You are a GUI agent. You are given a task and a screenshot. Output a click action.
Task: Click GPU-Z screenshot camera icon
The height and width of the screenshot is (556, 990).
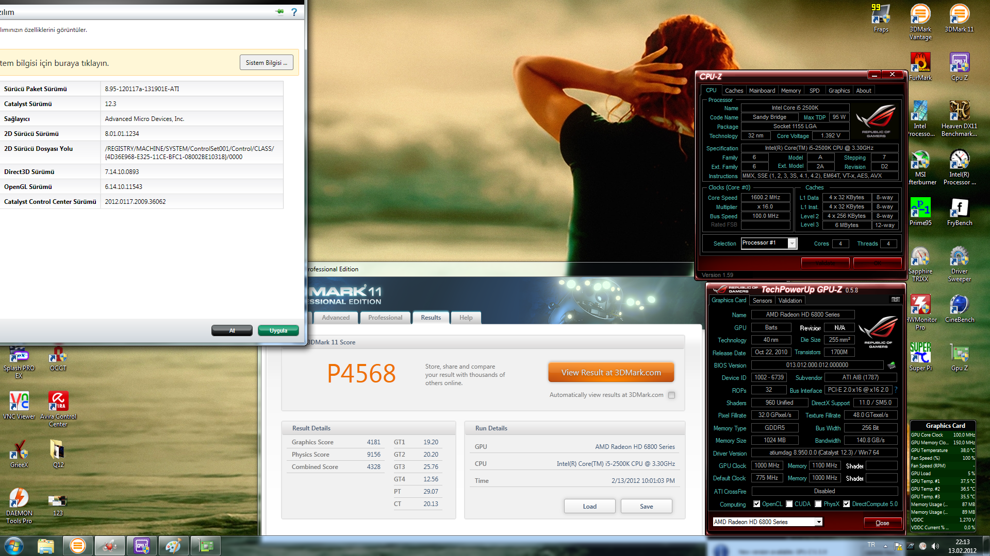pos(896,300)
